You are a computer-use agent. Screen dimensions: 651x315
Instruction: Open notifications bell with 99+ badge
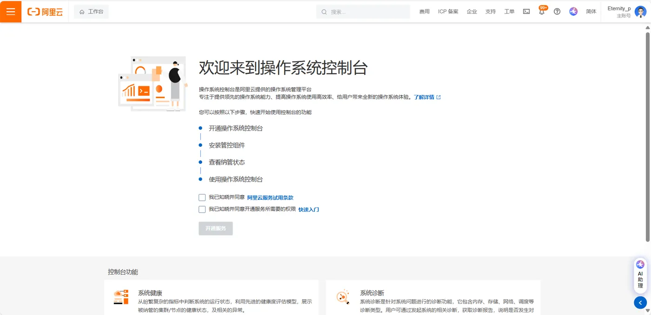[x=542, y=11]
